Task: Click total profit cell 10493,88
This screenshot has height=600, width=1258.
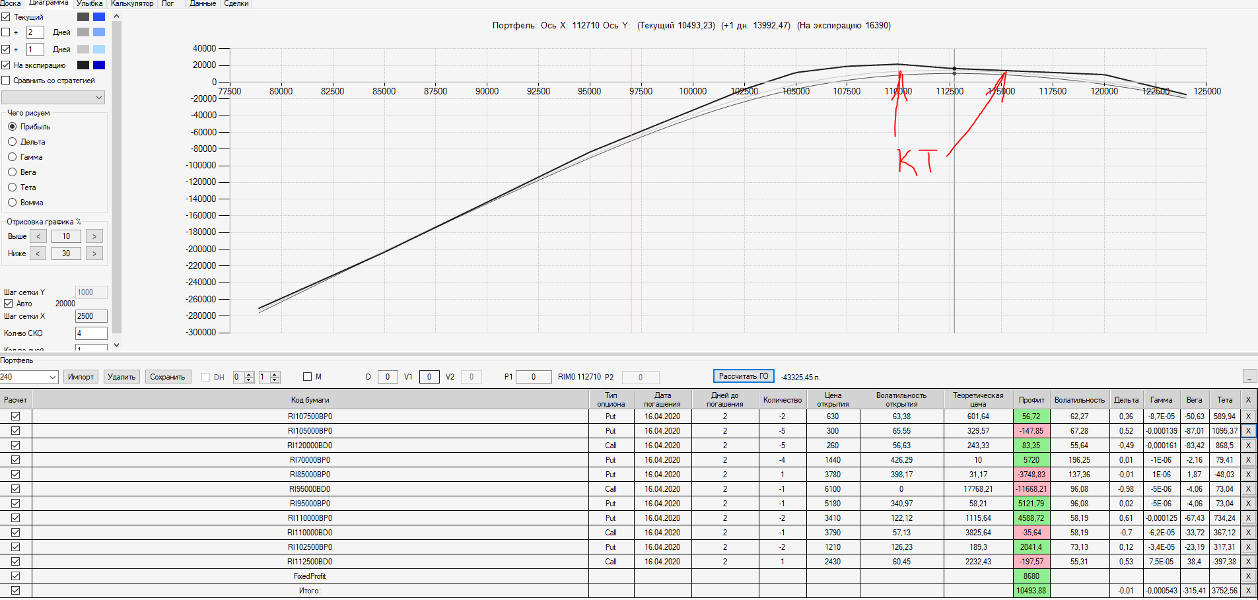Action: click(1031, 591)
